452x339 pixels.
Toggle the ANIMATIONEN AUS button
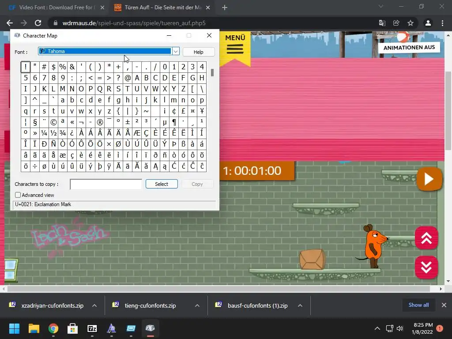click(x=409, y=48)
